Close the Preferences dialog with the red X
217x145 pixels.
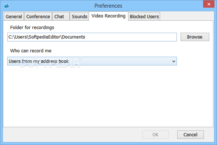pos(209,4)
